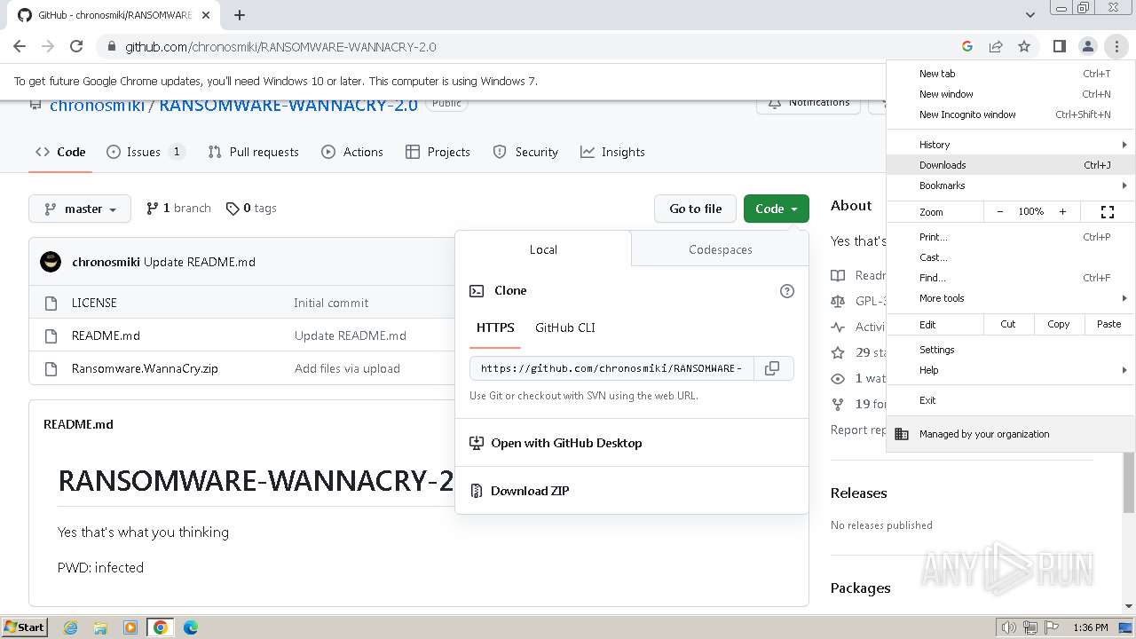Screen dimensions: 1136x639
Task: Select New Incognito window menu item
Action: click(1010, 114)
